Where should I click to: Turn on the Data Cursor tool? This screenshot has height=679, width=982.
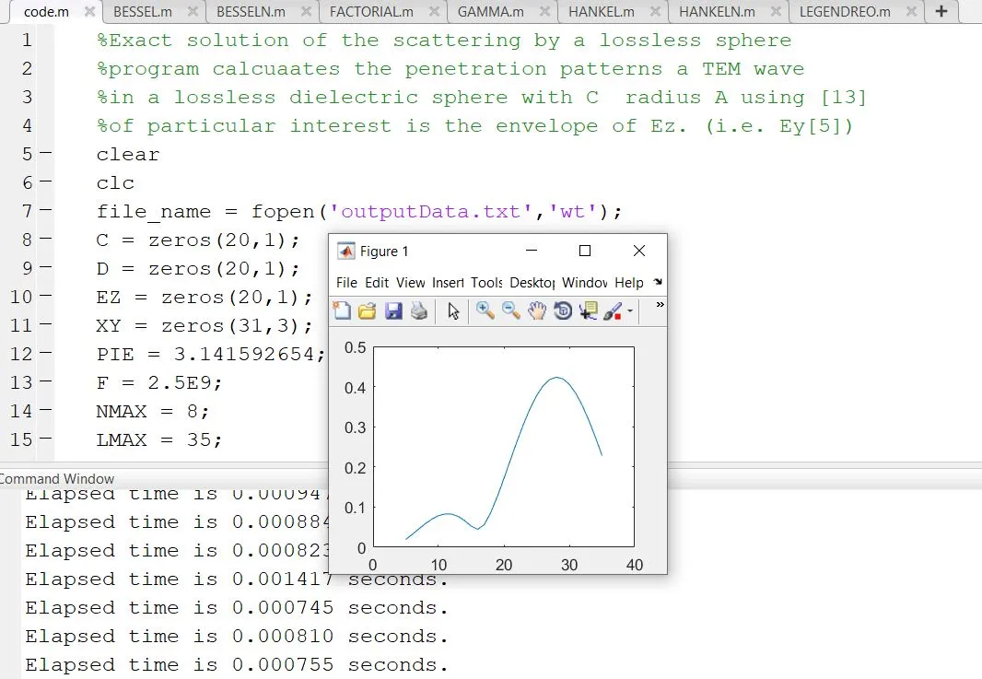[x=588, y=311]
